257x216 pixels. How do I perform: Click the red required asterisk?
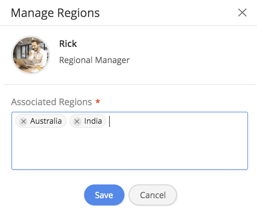coord(97,101)
